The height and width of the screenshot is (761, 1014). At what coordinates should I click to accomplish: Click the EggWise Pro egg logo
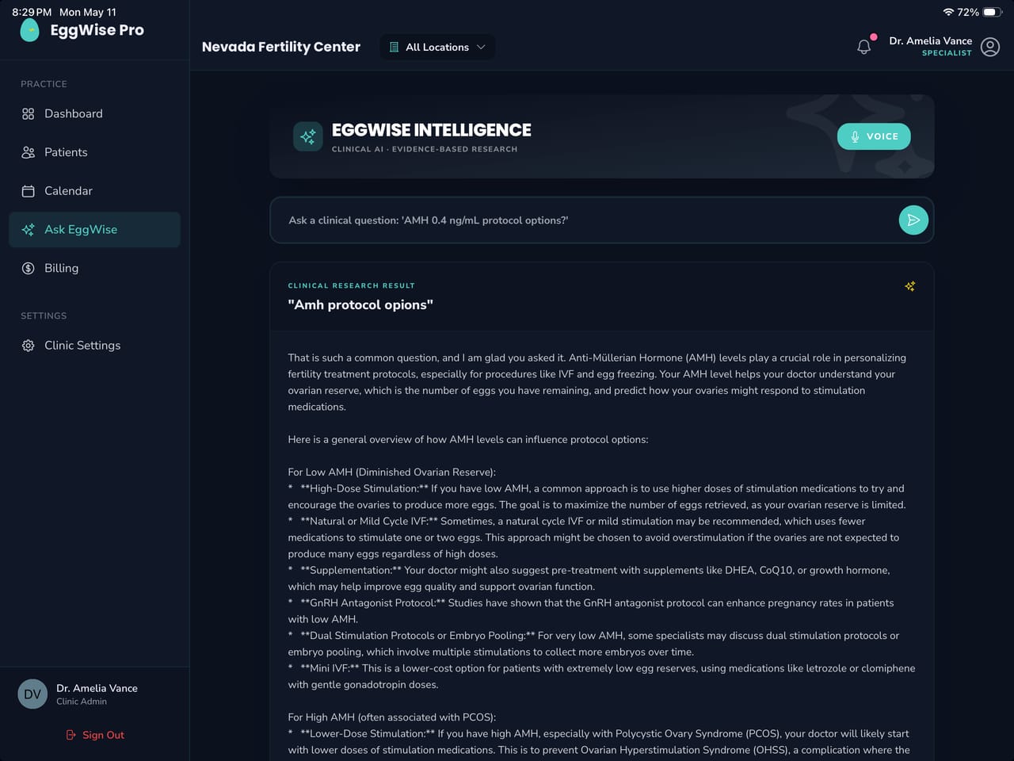(29, 30)
